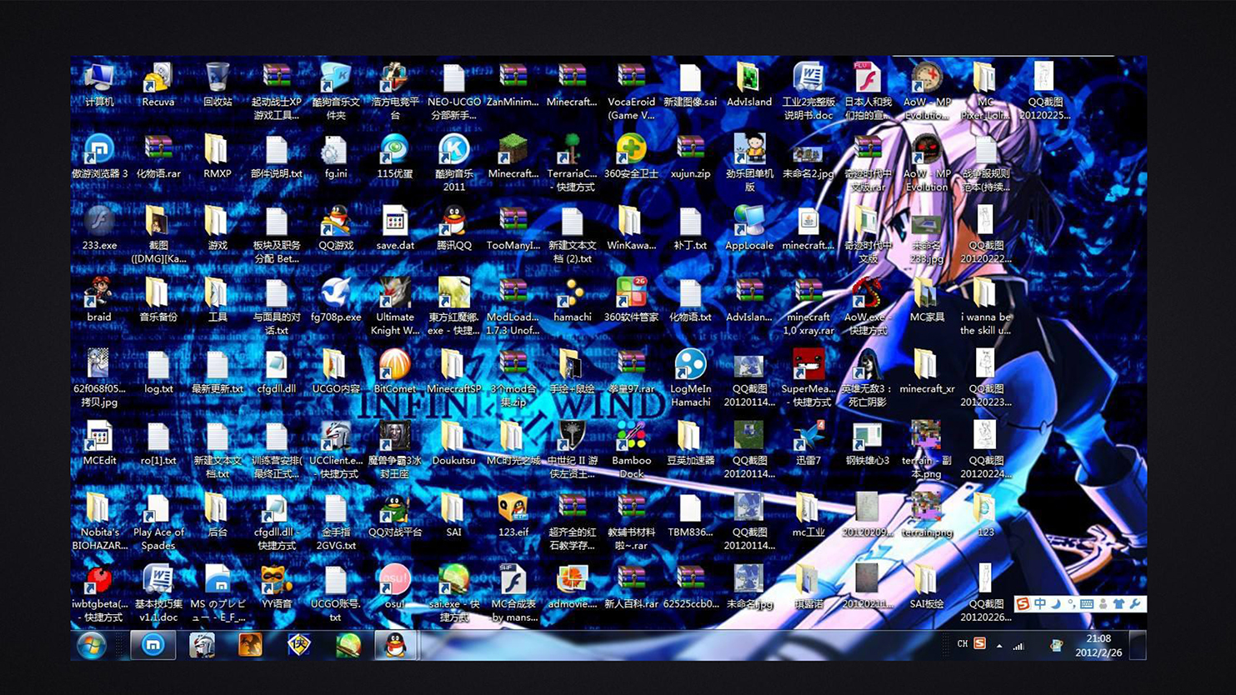Viewport: 1236px width, 695px height.
Task: Open the AppLocale desktop icon
Action: (748, 228)
